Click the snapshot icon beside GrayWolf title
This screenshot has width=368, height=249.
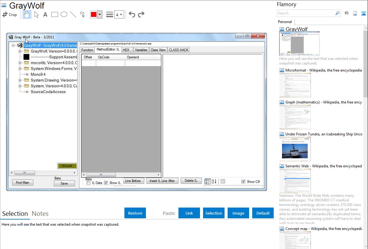tap(4, 5)
